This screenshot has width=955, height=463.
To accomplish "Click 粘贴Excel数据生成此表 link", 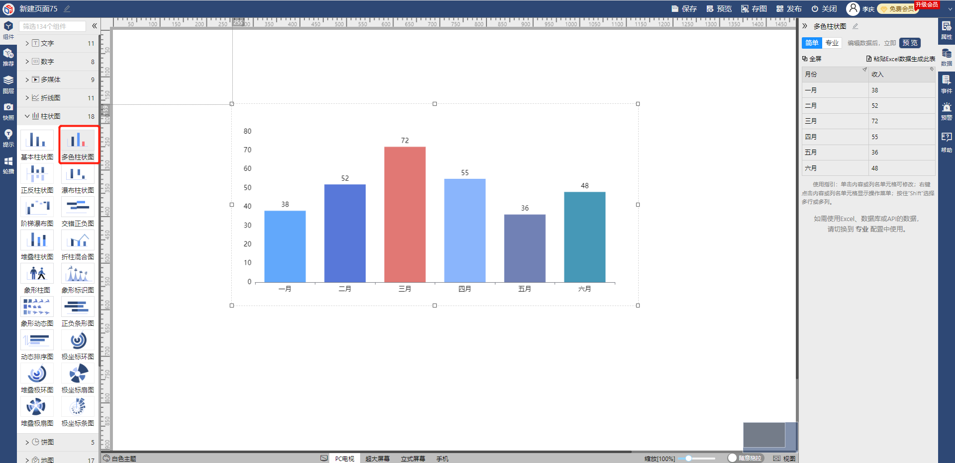I will coord(901,59).
